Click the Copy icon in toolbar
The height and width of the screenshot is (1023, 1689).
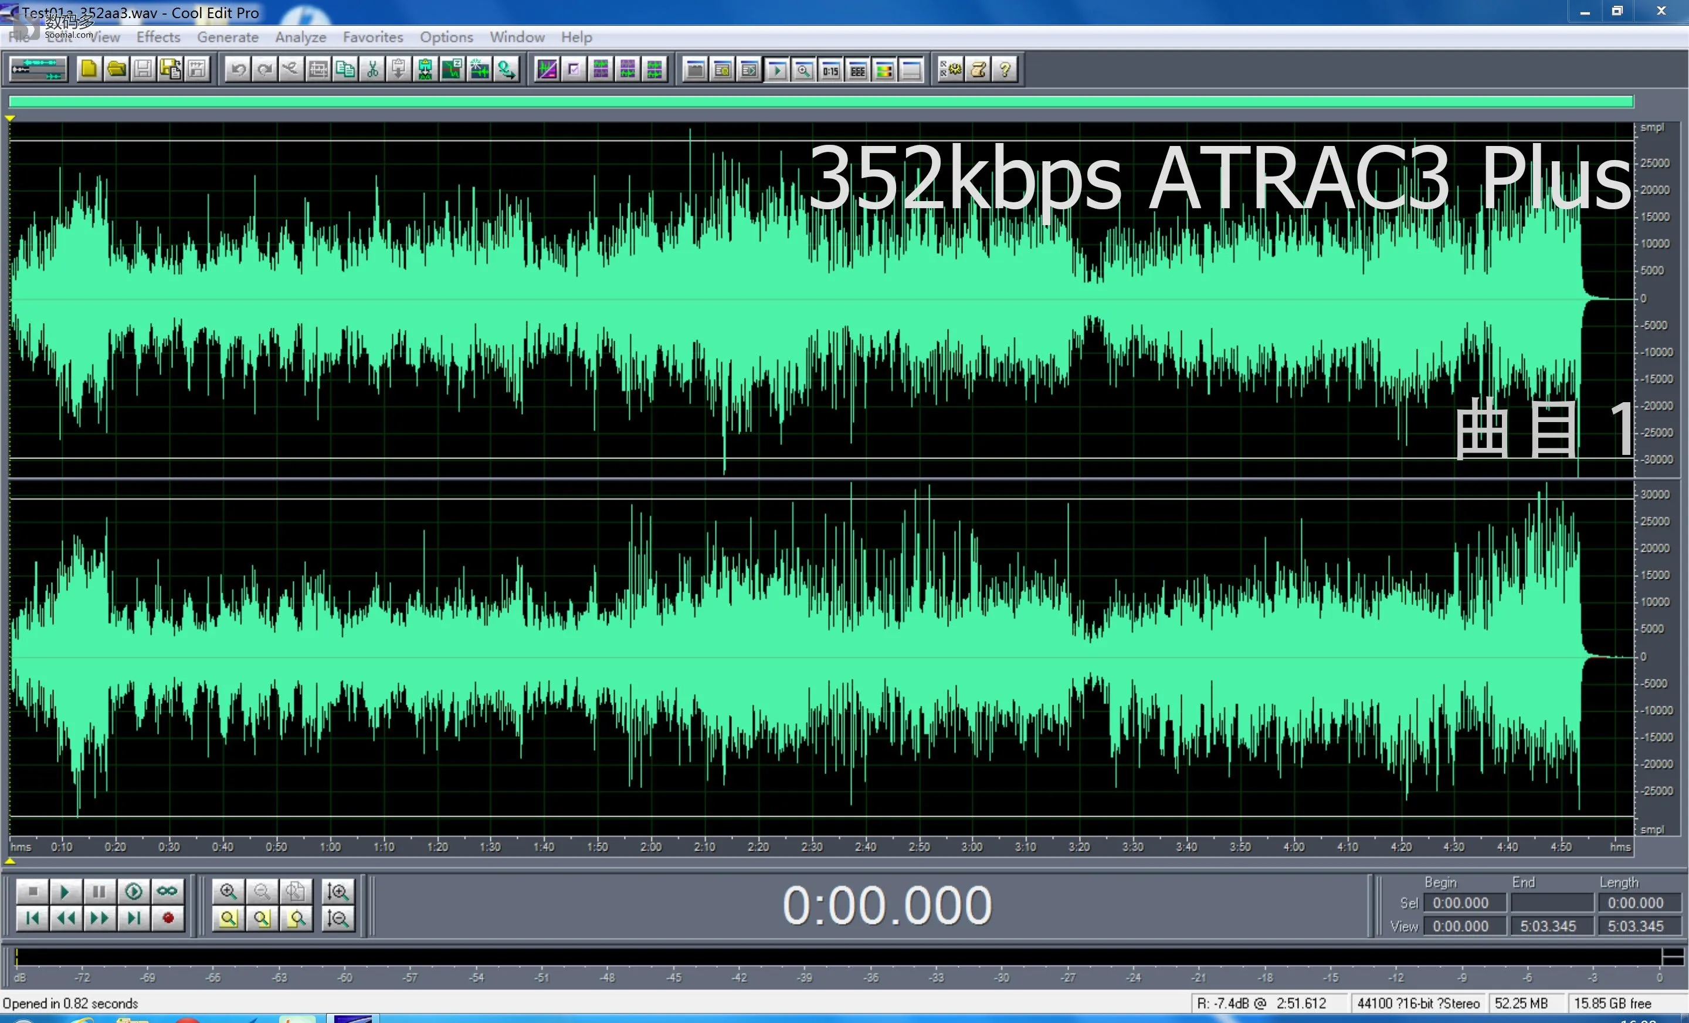click(x=345, y=69)
